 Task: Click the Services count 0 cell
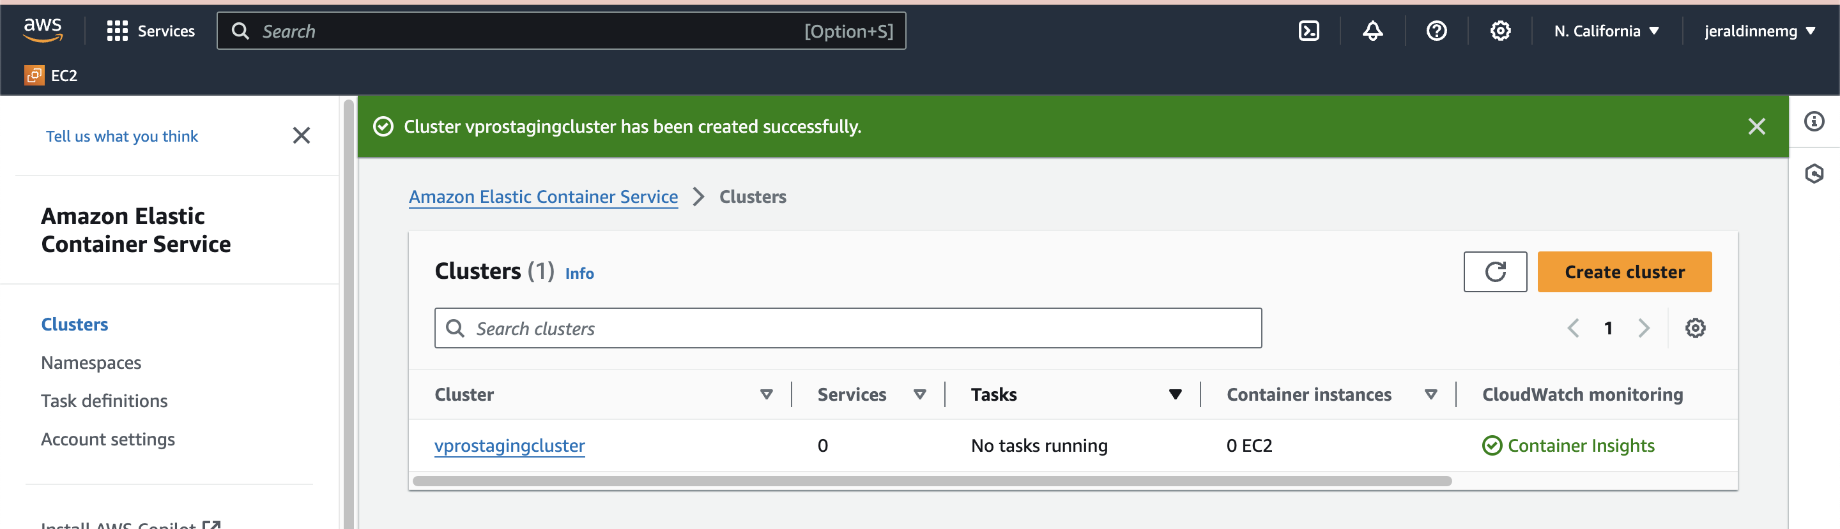[x=823, y=445]
